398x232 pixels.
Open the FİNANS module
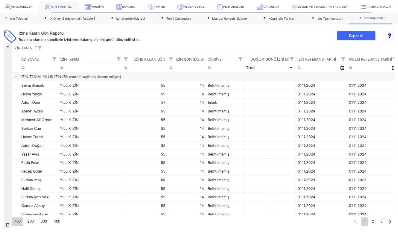156,7
